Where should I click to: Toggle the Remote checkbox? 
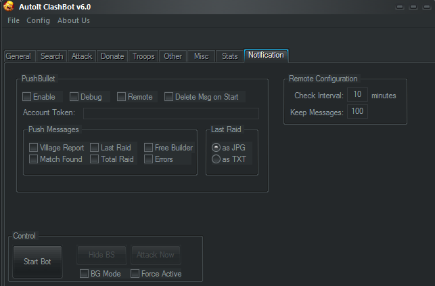[121, 97]
